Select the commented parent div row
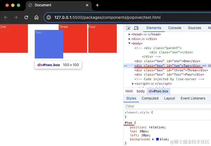Image resolution: width=211 pixels, height=146 pixels. (158, 48)
